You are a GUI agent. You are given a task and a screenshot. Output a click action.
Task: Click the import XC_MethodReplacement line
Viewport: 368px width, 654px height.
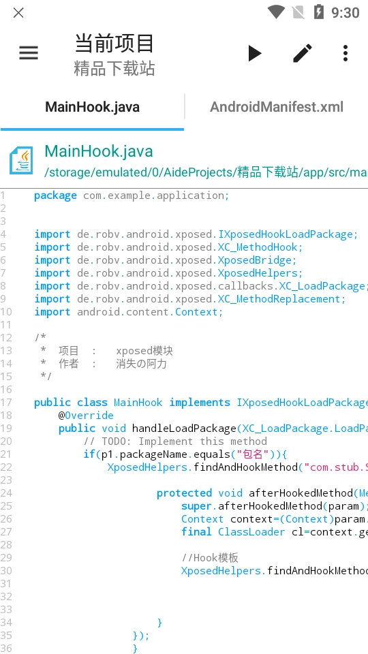pyautogui.click(x=190, y=299)
